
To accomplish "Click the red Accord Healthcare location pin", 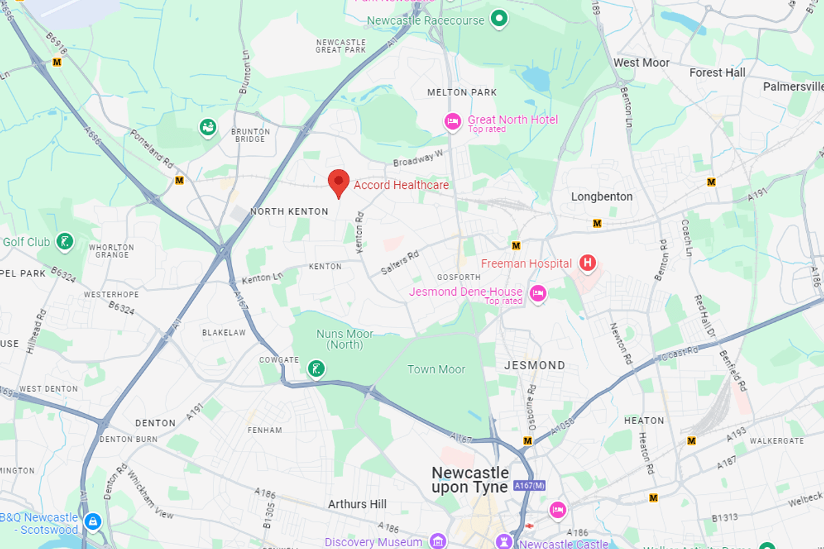I will click(339, 184).
